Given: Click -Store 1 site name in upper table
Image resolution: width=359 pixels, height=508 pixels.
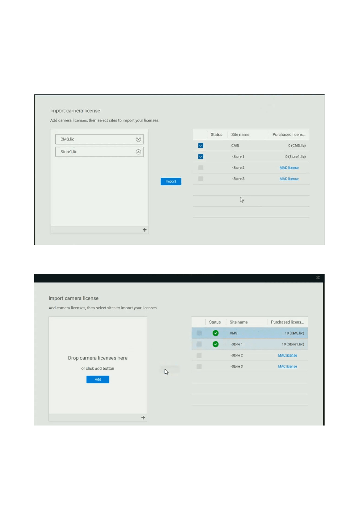Looking at the screenshot, I should [238, 157].
